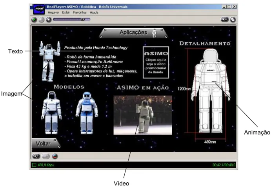271x187 pixels.
Task: Click the green square status indicator
Action: (34, 165)
